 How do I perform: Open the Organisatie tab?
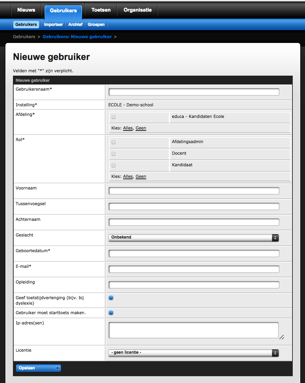pyautogui.click(x=138, y=10)
